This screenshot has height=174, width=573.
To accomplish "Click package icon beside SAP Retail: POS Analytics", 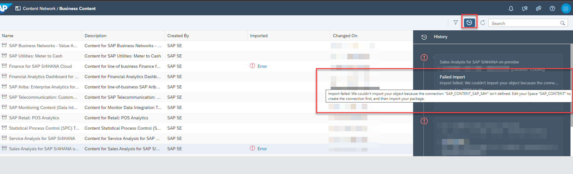I will coord(4,117).
